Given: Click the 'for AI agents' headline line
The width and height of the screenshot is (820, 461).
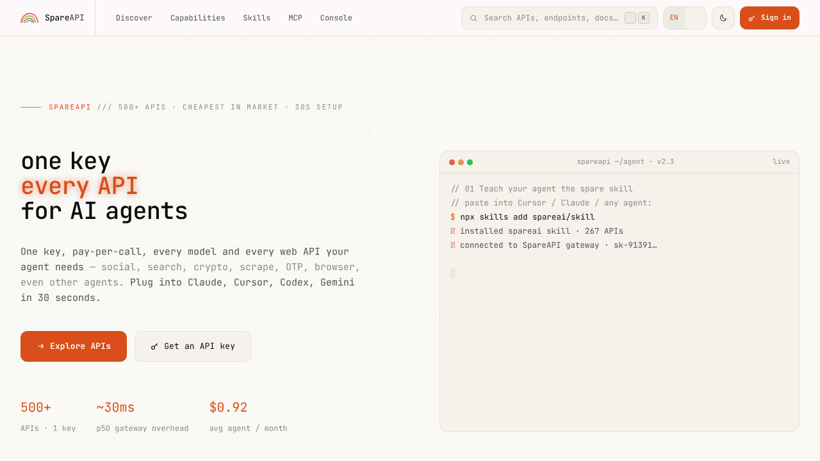Looking at the screenshot, I should [104, 211].
